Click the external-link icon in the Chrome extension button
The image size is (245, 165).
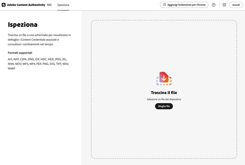tap(164, 5)
